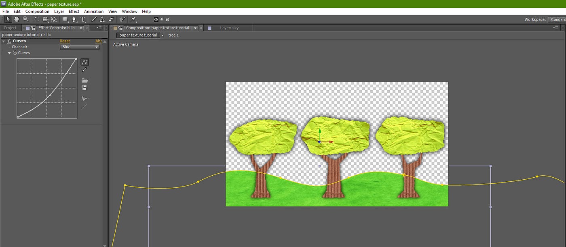Choose the View Axis mode icon
The image size is (566, 247).
(x=167, y=19)
